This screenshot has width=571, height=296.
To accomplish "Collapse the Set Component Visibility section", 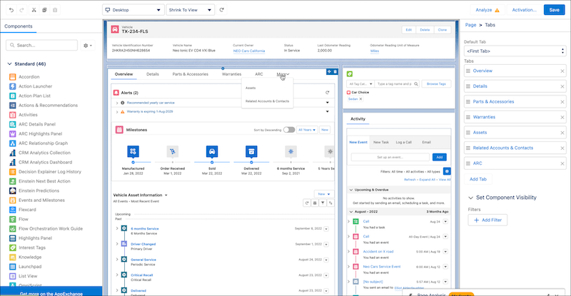I will point(470,198).
